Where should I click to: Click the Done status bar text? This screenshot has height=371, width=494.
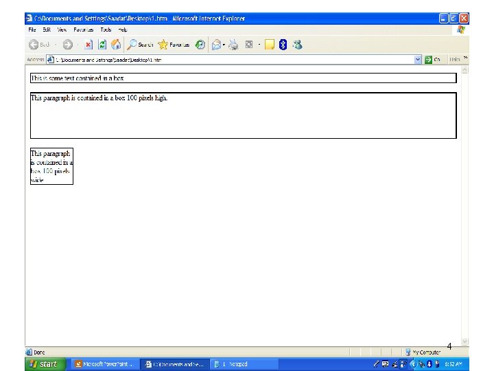[x=39, y=352]
